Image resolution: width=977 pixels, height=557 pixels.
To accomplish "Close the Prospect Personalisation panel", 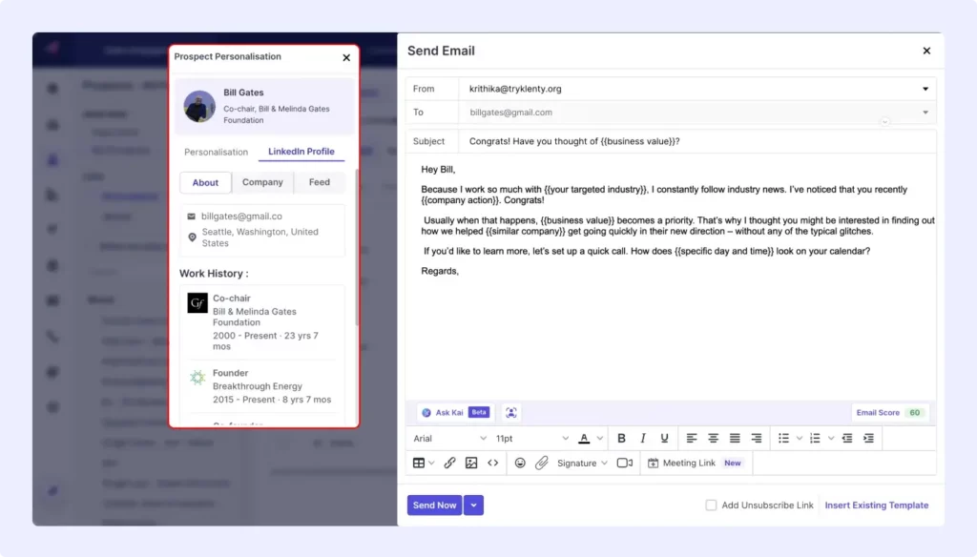I will pos(346,57).
